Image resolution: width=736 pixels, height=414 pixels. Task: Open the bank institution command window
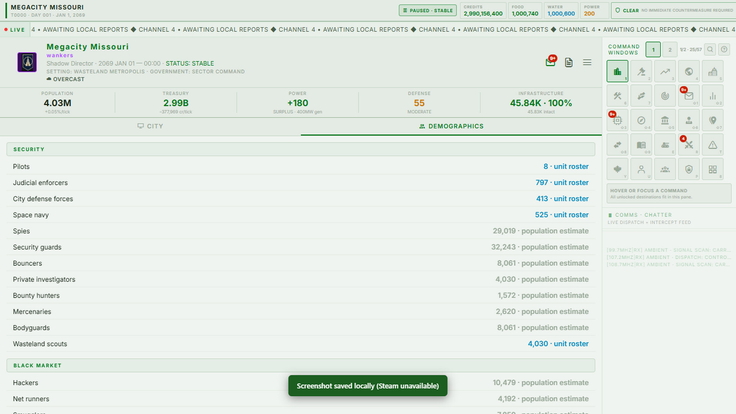pyautogui.click(x=665, y=120)
